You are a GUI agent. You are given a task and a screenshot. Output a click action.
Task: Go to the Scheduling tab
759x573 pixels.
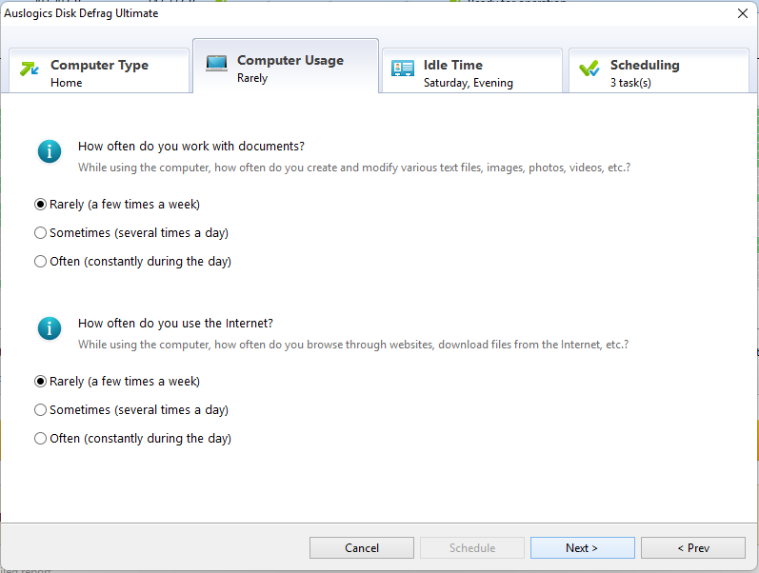click(x=659, y=71)
